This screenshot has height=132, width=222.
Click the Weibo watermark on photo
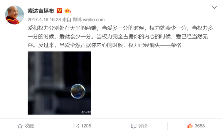click(x=86, y=112)
